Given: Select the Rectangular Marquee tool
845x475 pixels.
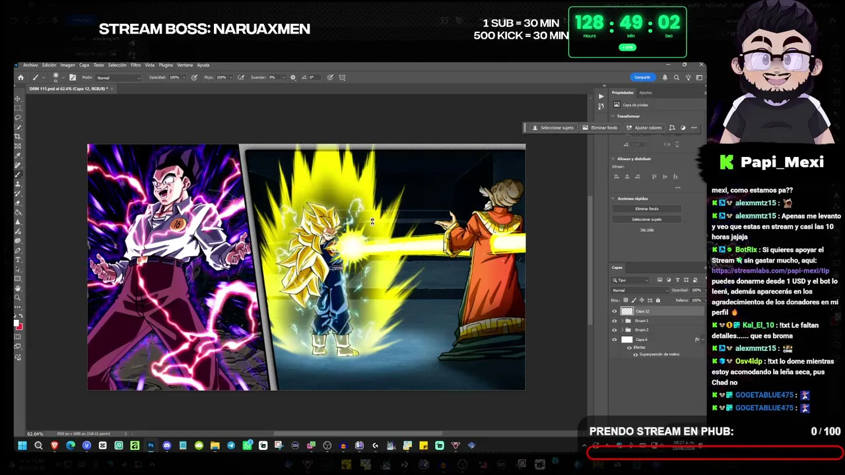Looking at the screenshot, I should (x=18, y=108).
